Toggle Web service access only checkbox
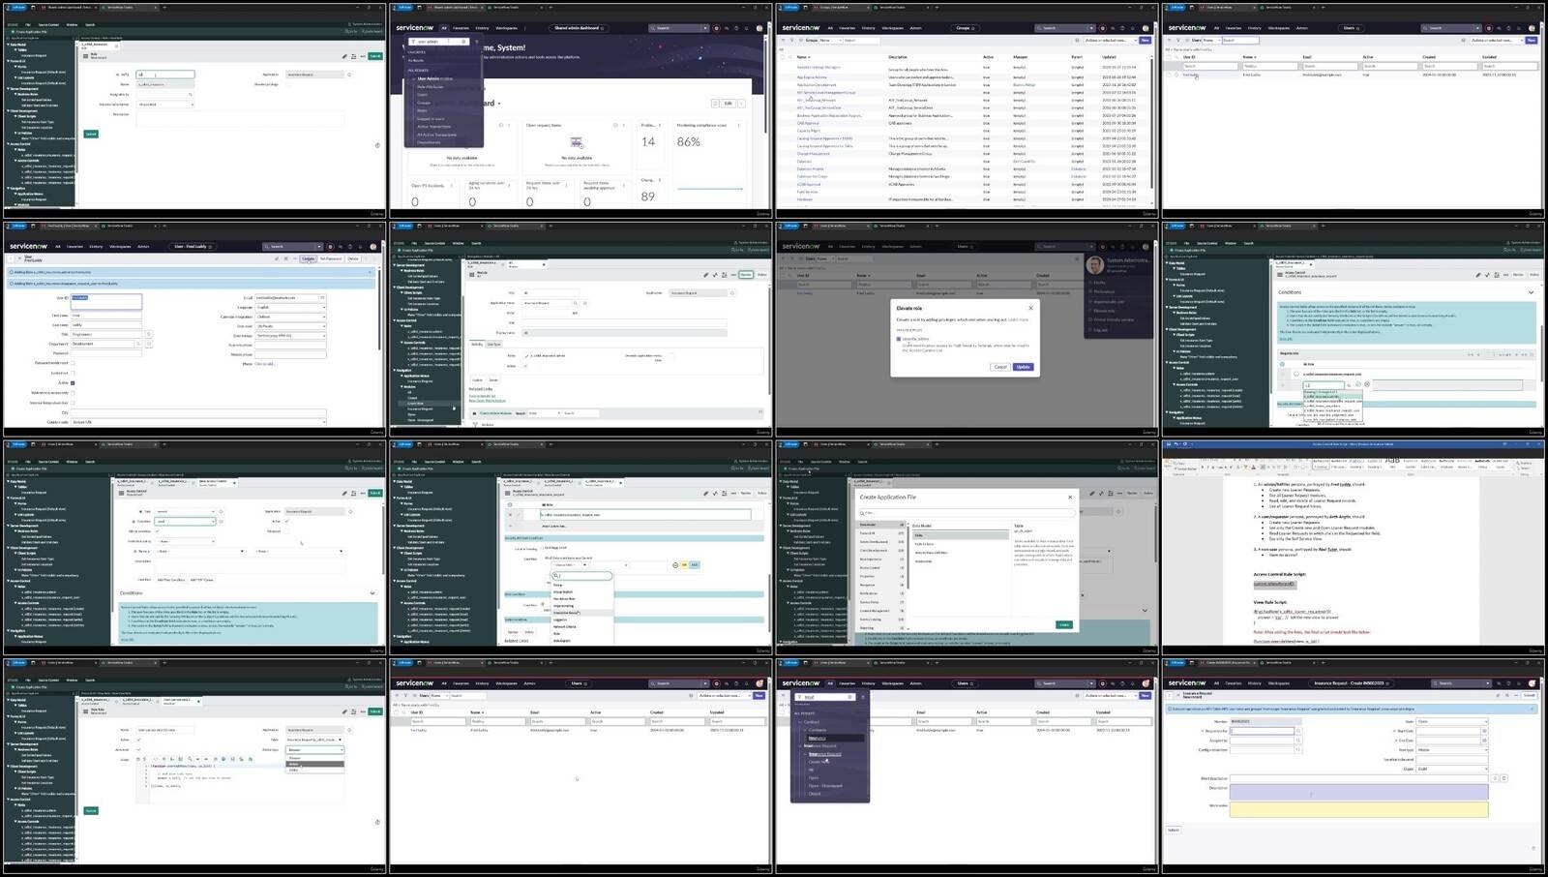The height and width of the screenshot is (877, 1548). tap(73, 393)
